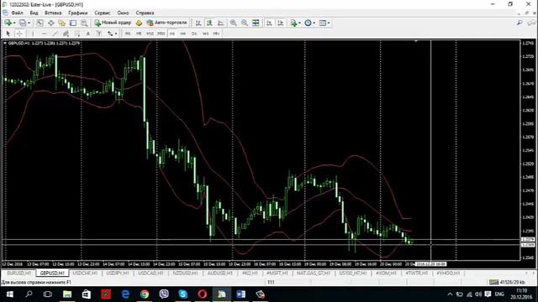
Task: Open the Файл menu
Action: 17,13
